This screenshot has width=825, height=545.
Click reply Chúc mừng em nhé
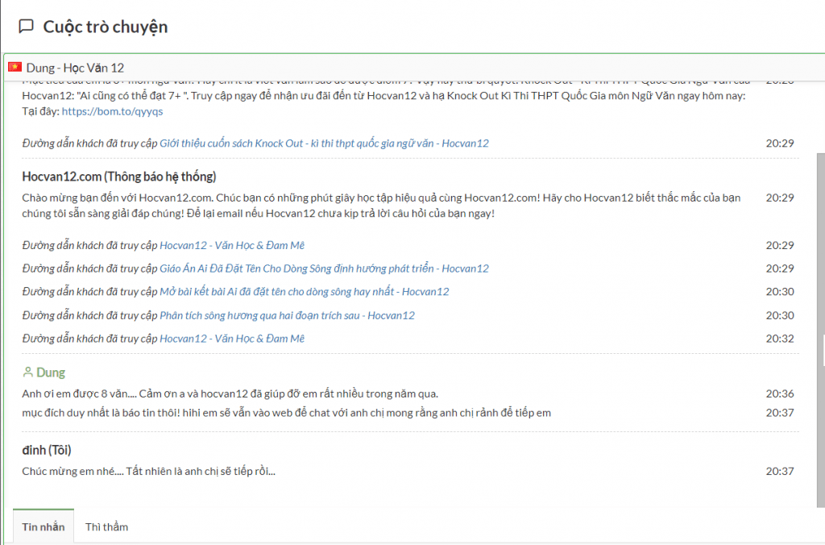148,472
